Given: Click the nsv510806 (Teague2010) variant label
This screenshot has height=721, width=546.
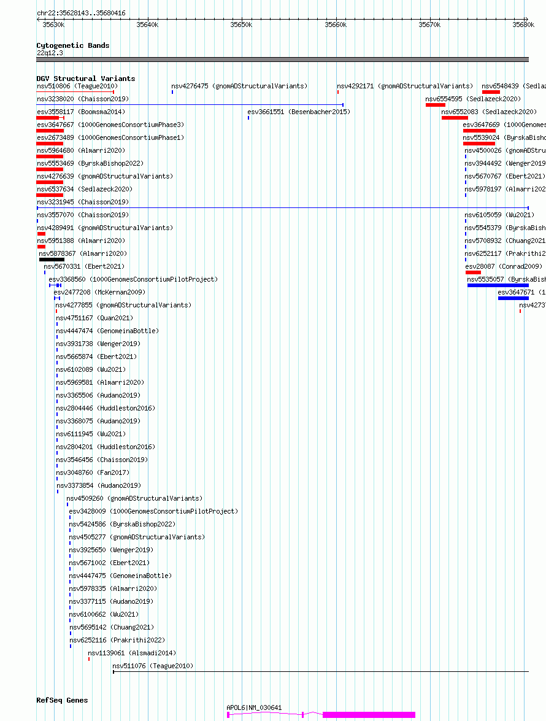Looking at the screenshot, I should pos(77,86).
